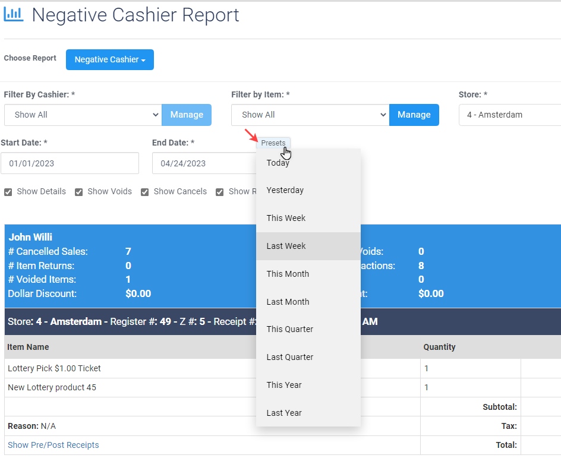Screen dimensions: 561x458
Task: Click the Negative Cashier Report page title
Action: click(x=135, y=15)
